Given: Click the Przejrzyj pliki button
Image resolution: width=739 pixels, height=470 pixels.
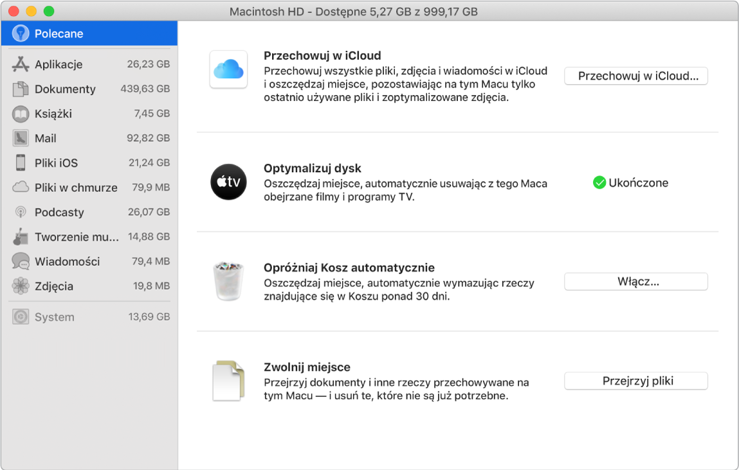Looking at the screenshot, I should pos(635,380).
